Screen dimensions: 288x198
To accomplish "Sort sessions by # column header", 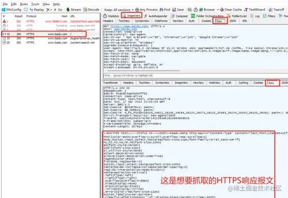I will [4, 16].
